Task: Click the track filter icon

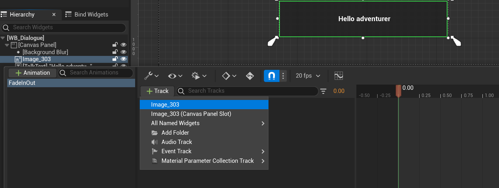Action: coord(323,91)
